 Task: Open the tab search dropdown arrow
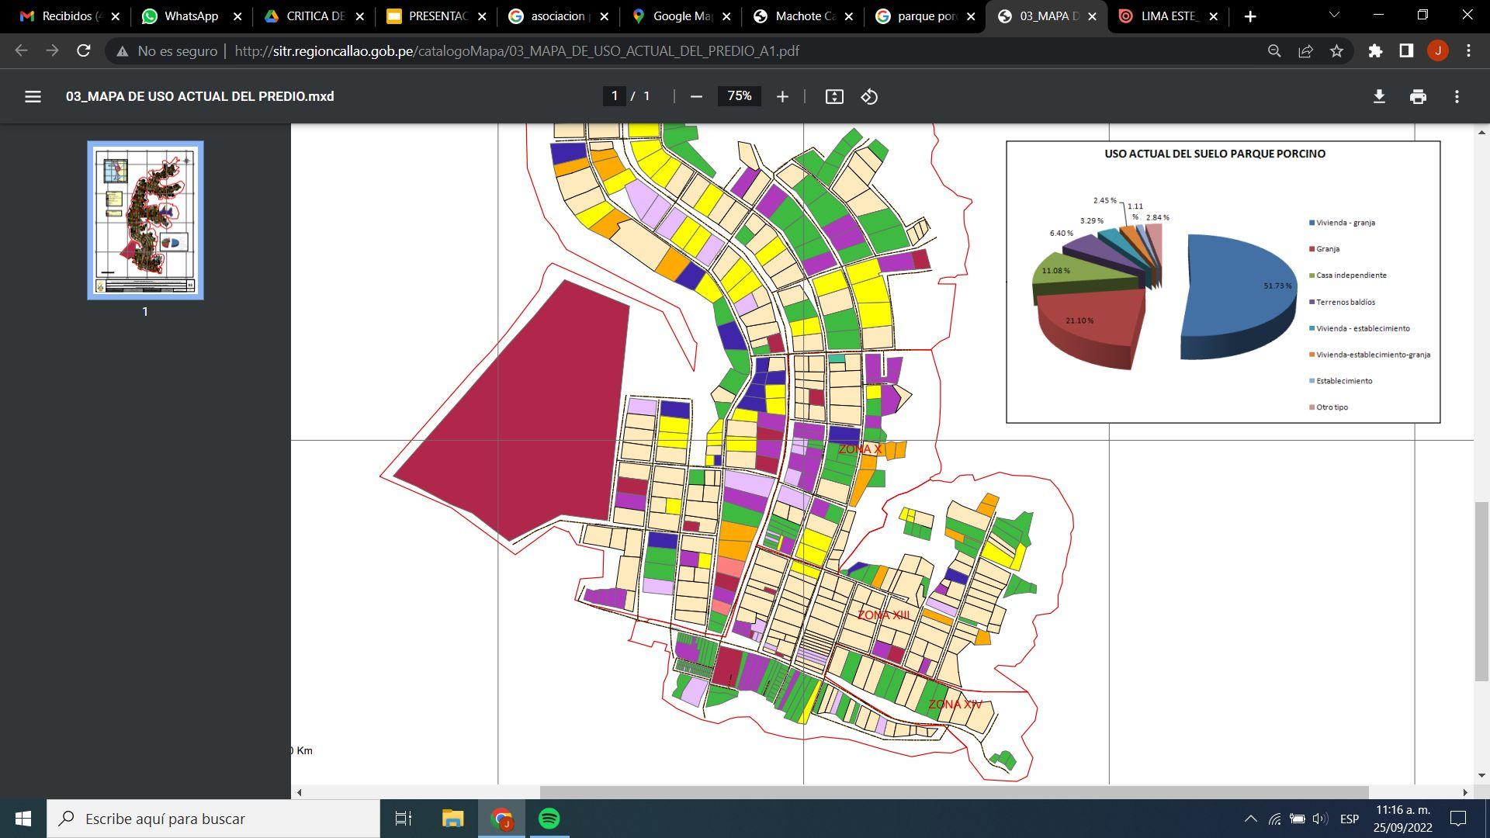tap(1334, 16)
